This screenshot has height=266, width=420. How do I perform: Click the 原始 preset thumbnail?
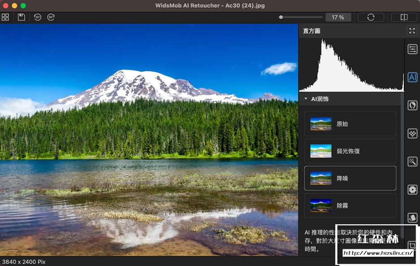[x=320, y=124]
